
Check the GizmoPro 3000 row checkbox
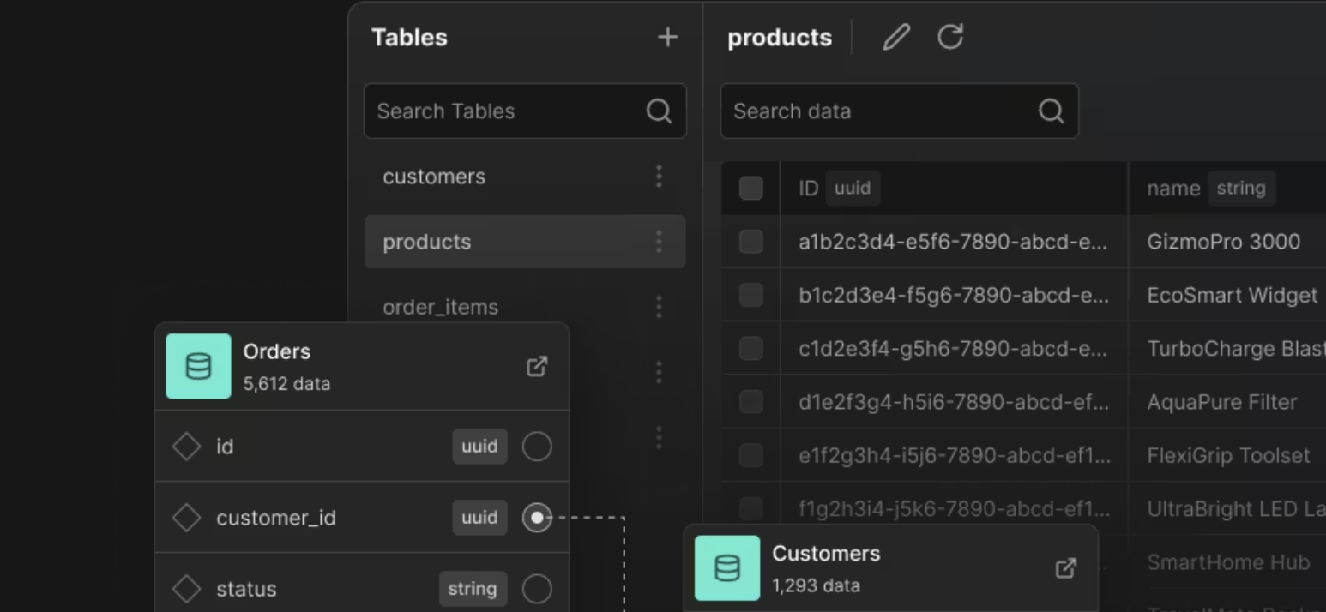(x=750, y=242)
